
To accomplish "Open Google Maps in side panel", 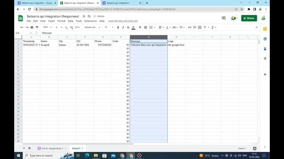I will click(x=265, y=59).
